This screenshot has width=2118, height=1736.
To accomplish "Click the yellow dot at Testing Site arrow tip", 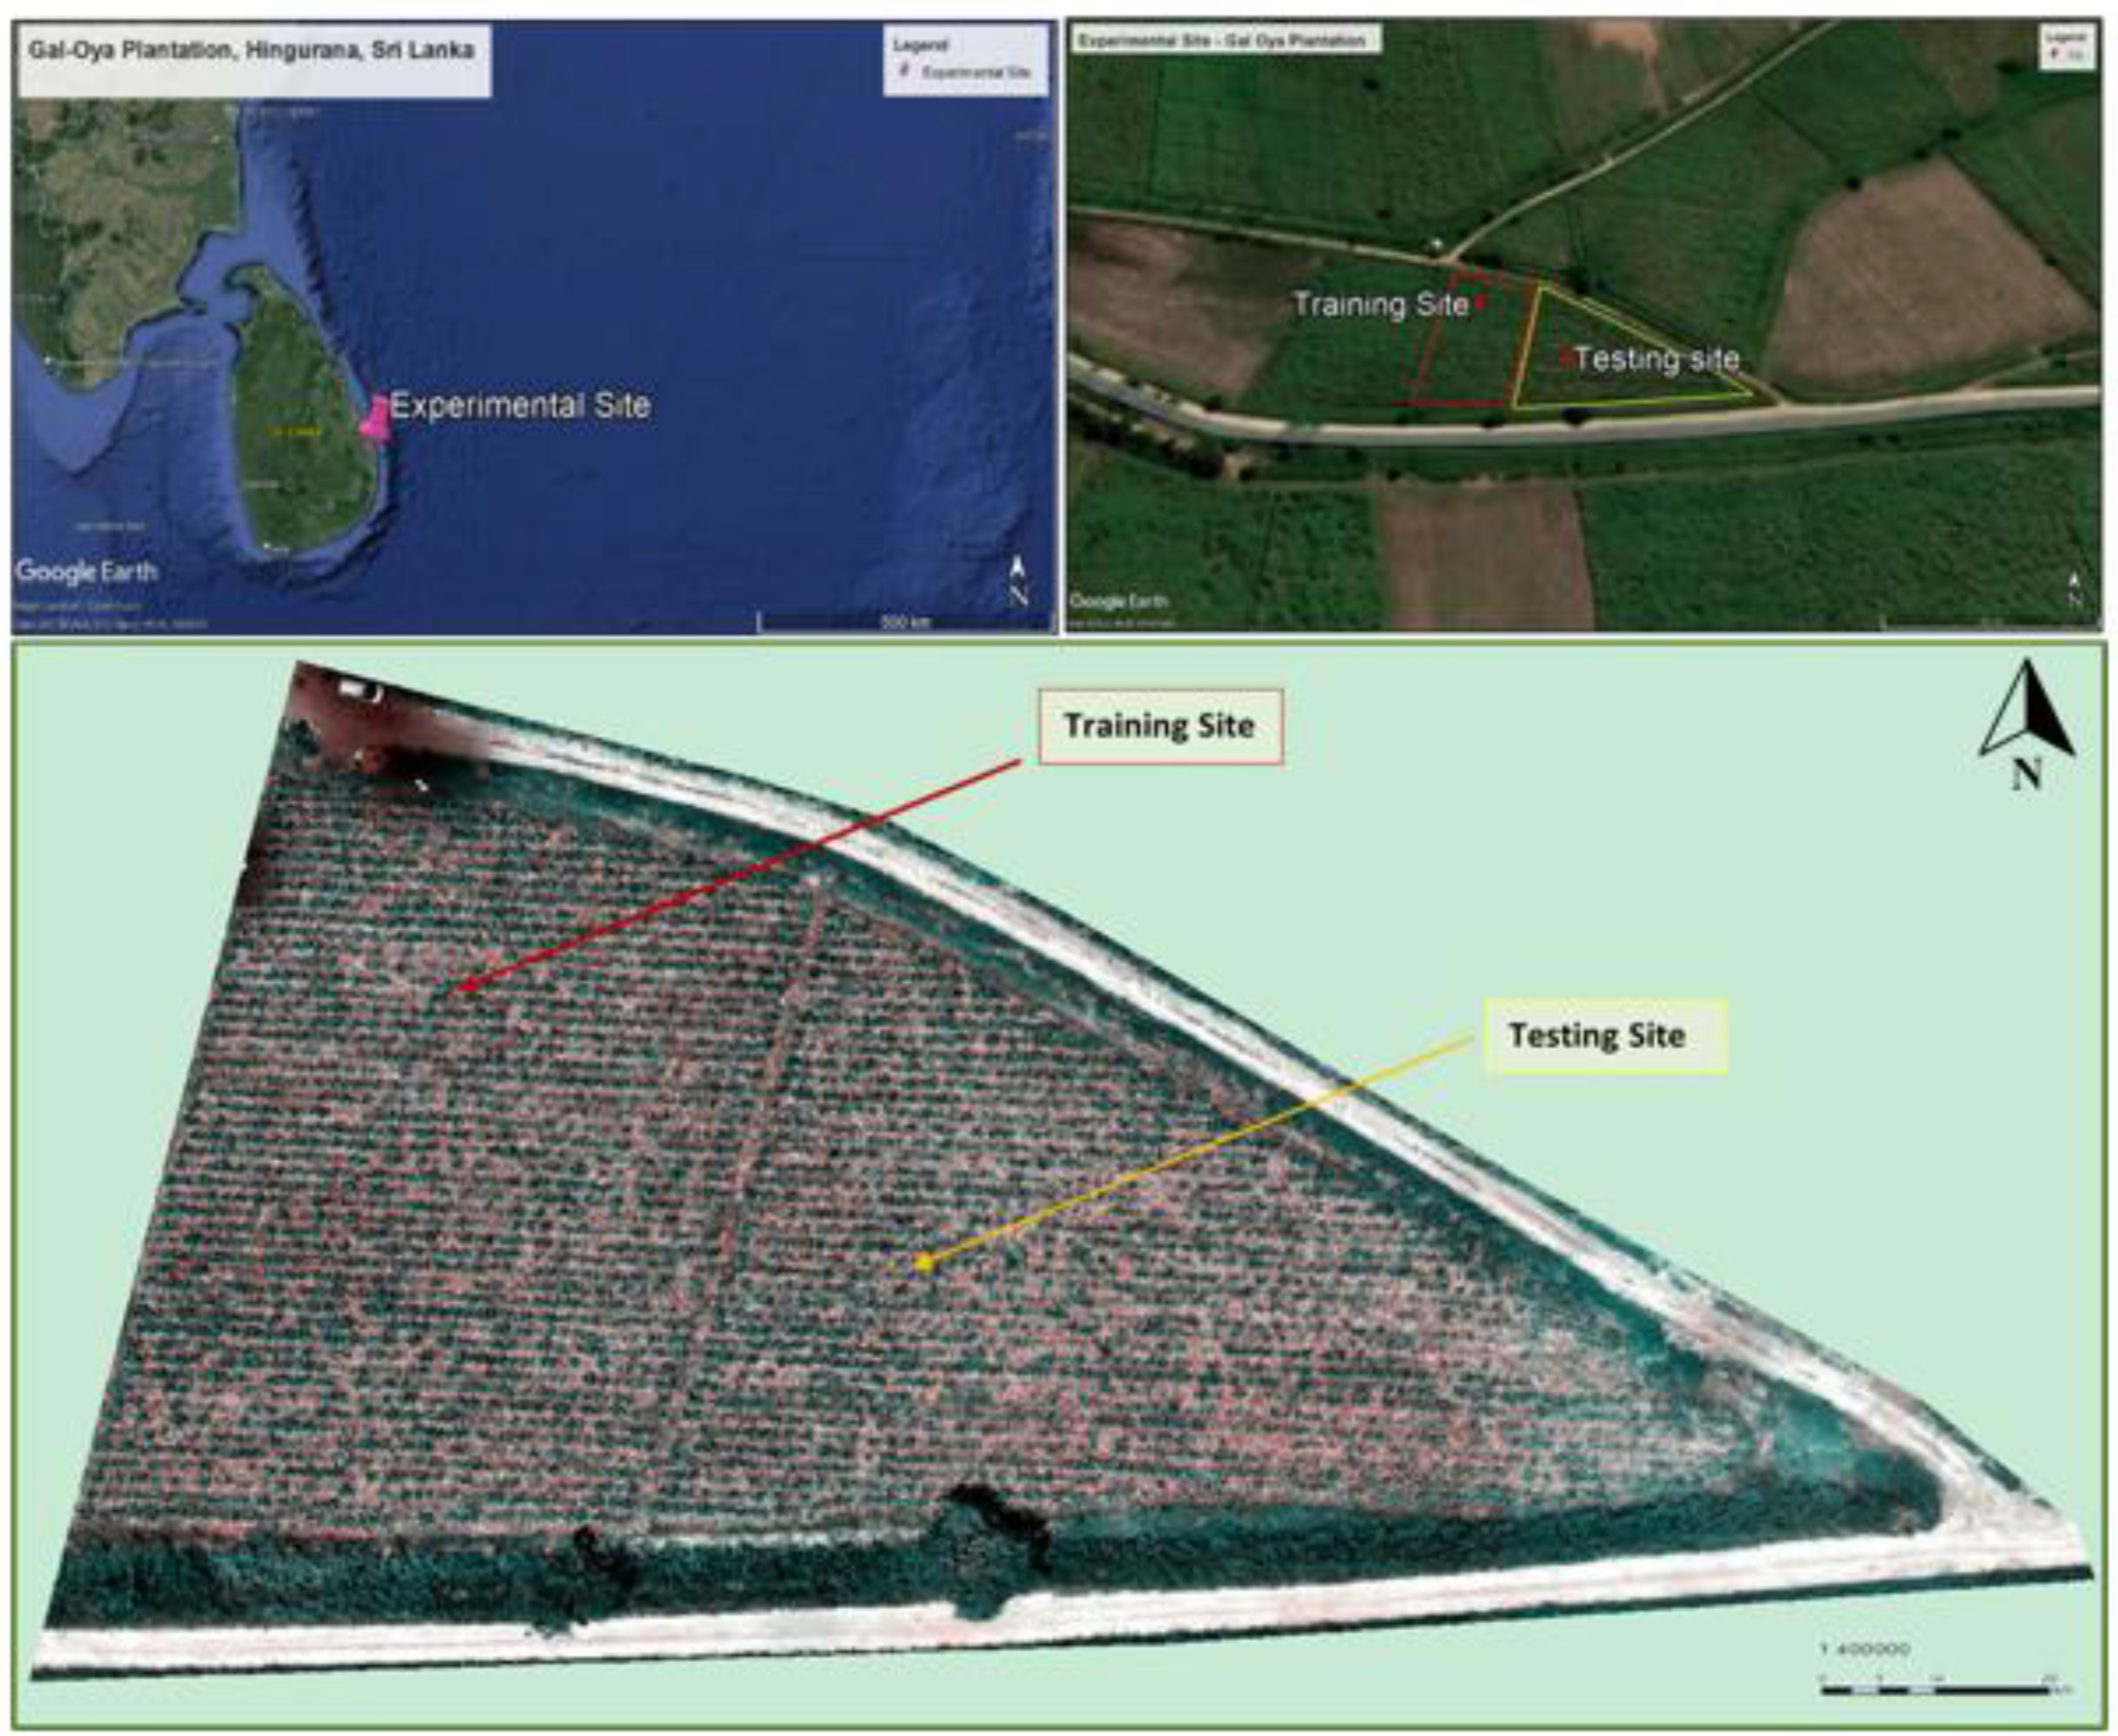I will [924, 1264].
